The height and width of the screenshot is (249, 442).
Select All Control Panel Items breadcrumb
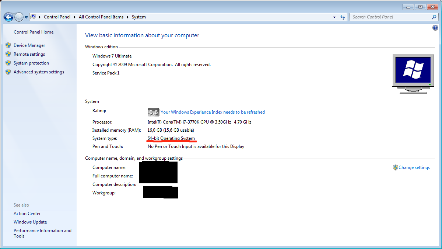click(x=101, y=17)
